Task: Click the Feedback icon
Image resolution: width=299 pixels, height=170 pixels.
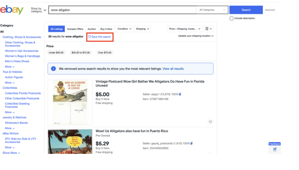Action: coord(274,149)
